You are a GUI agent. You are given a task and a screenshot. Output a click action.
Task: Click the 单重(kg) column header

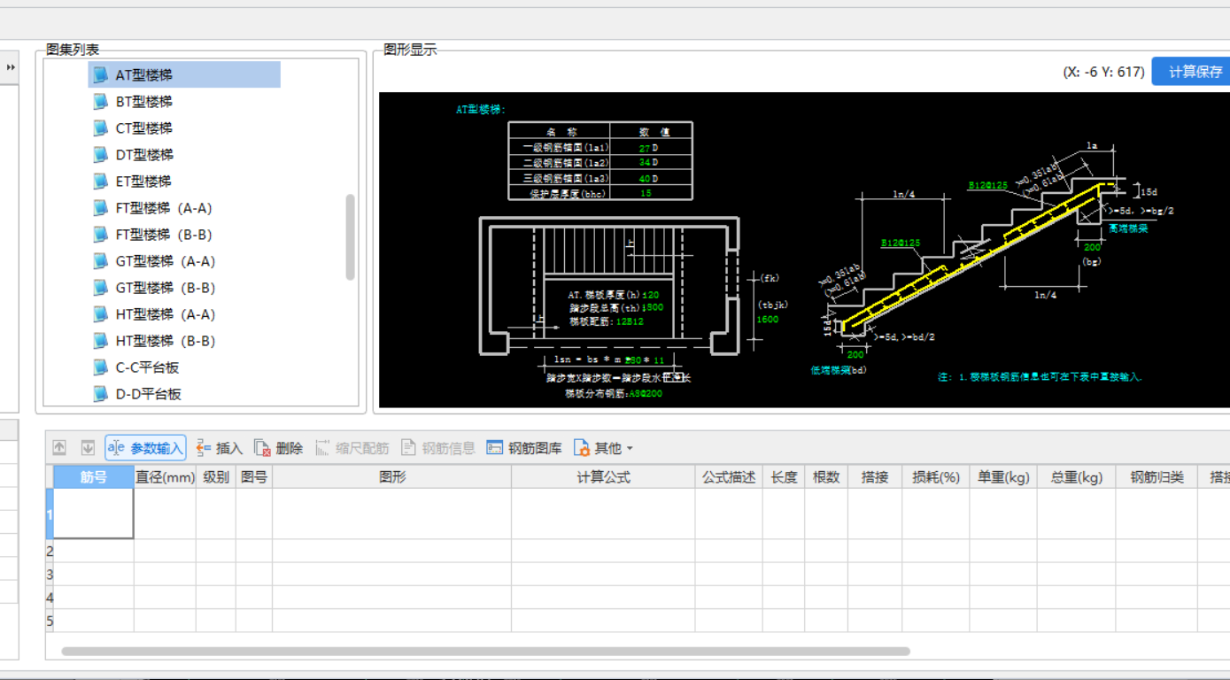(1003, 477)
